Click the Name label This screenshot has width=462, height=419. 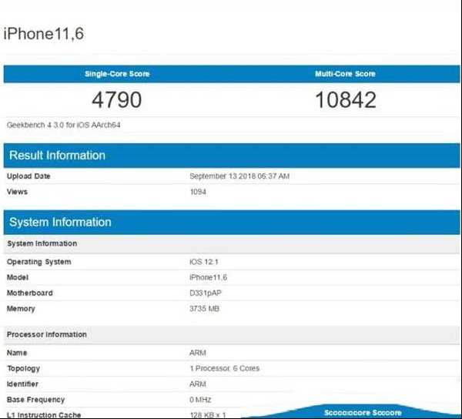(17, 353)
